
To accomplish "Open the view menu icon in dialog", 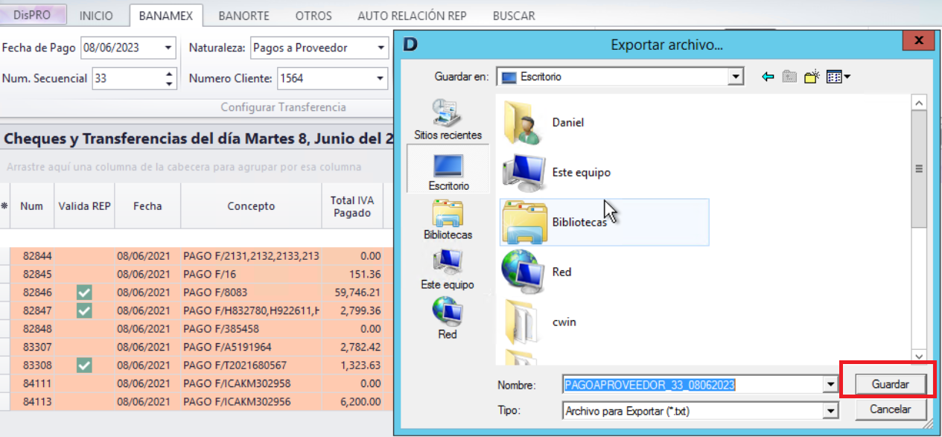I will coord(838,77).
